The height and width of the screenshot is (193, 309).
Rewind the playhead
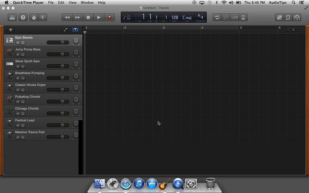[67, 17]
